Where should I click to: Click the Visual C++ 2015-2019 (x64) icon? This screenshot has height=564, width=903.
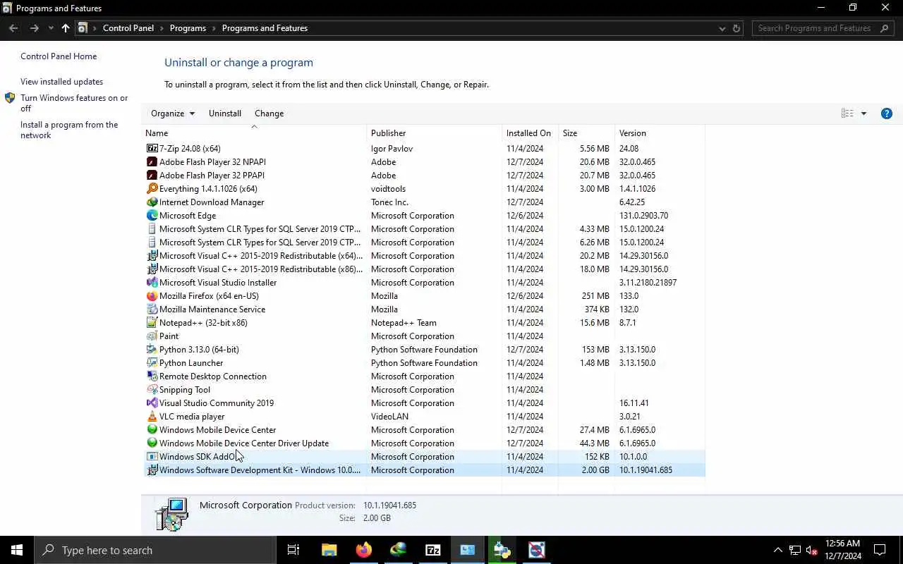click(x=152, y=256)
